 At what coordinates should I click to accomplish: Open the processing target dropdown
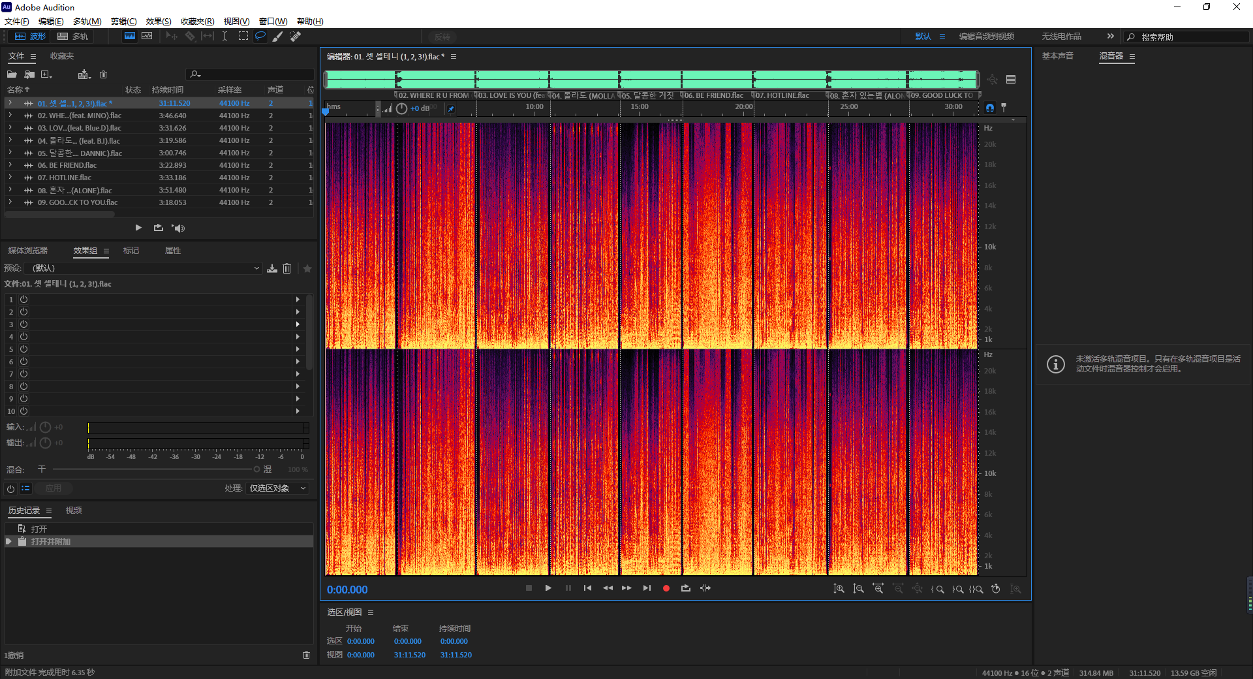click(277, 488)
